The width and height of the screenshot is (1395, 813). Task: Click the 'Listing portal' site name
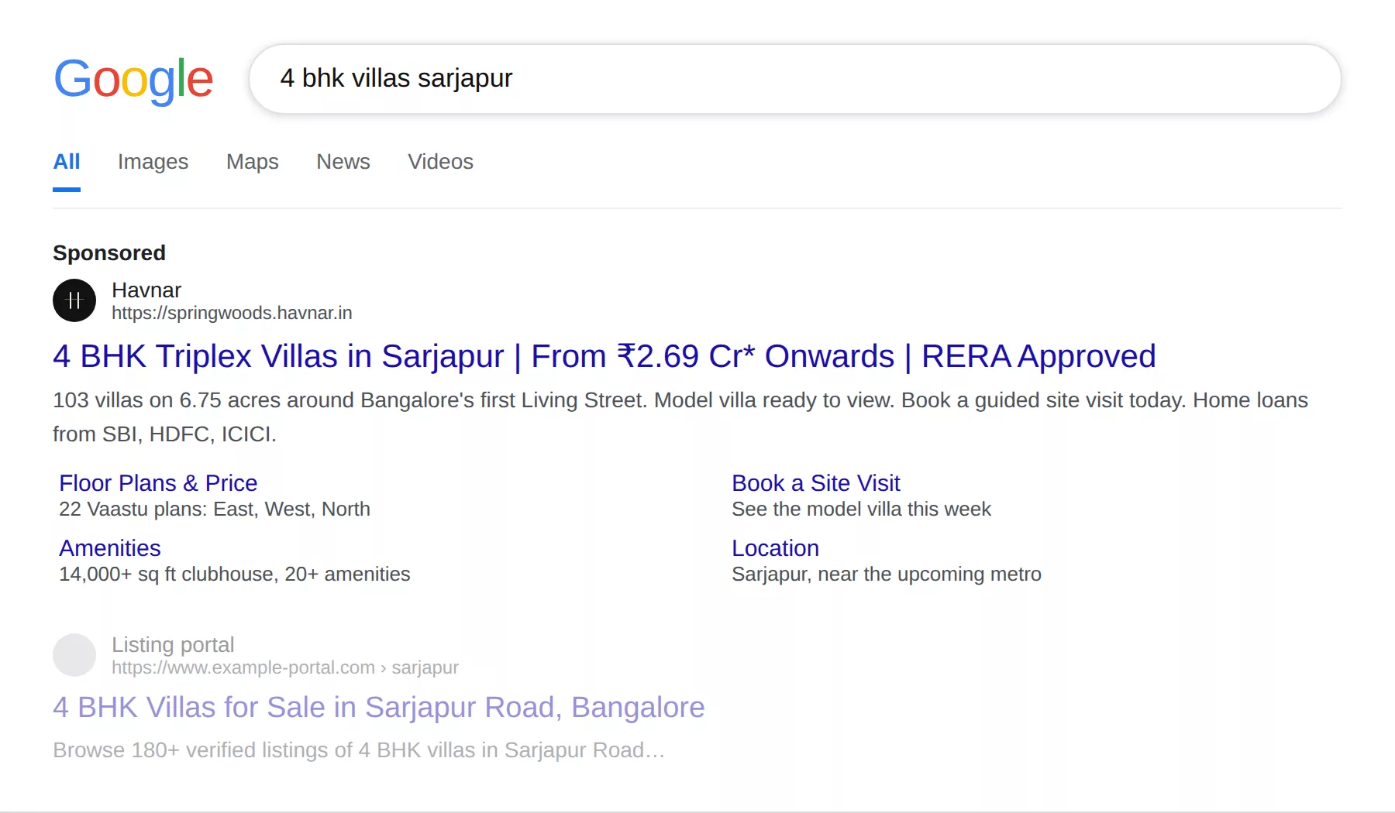(173, 645)
